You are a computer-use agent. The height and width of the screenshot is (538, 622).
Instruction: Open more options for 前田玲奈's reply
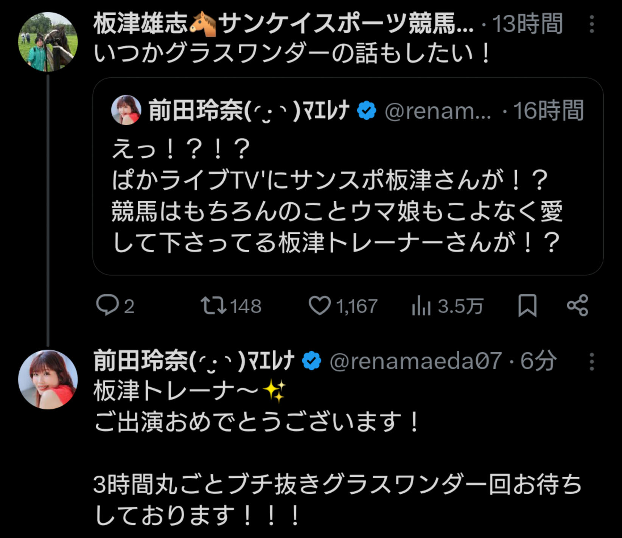592,362
